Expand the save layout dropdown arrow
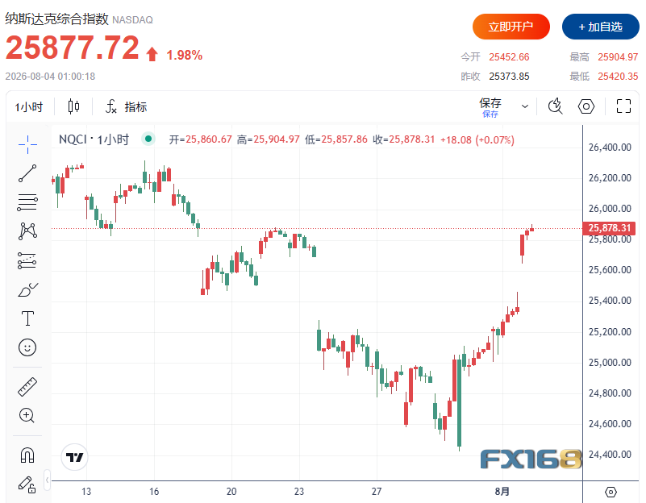This screenshot has width=646, height=503. pos(525,106)
